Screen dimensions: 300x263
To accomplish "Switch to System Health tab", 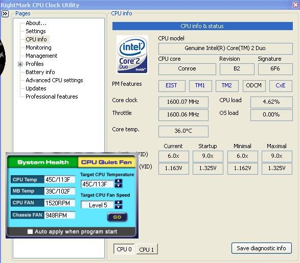I will [42, 162].
